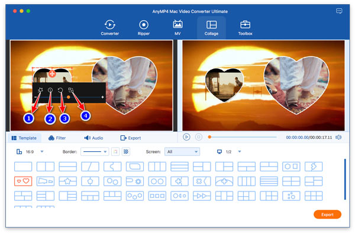Open the Converter module
Screen dimensions: 355x234
pyautogui.click(x=110, y=28)
